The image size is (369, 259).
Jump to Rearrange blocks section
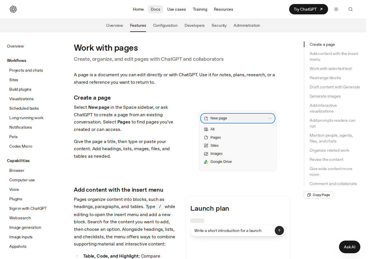325,78
